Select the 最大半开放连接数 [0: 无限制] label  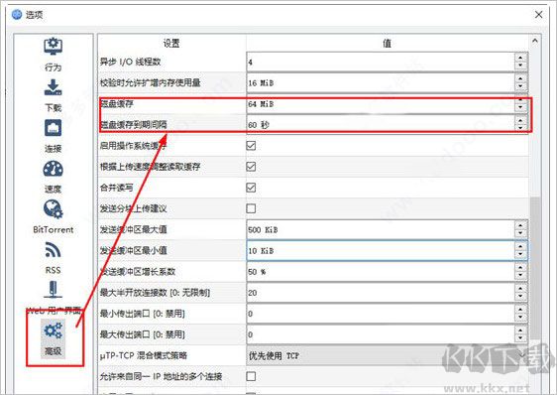coord(155,293)
